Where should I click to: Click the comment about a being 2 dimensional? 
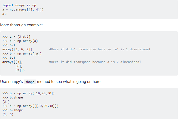click(x=95, y=62)
